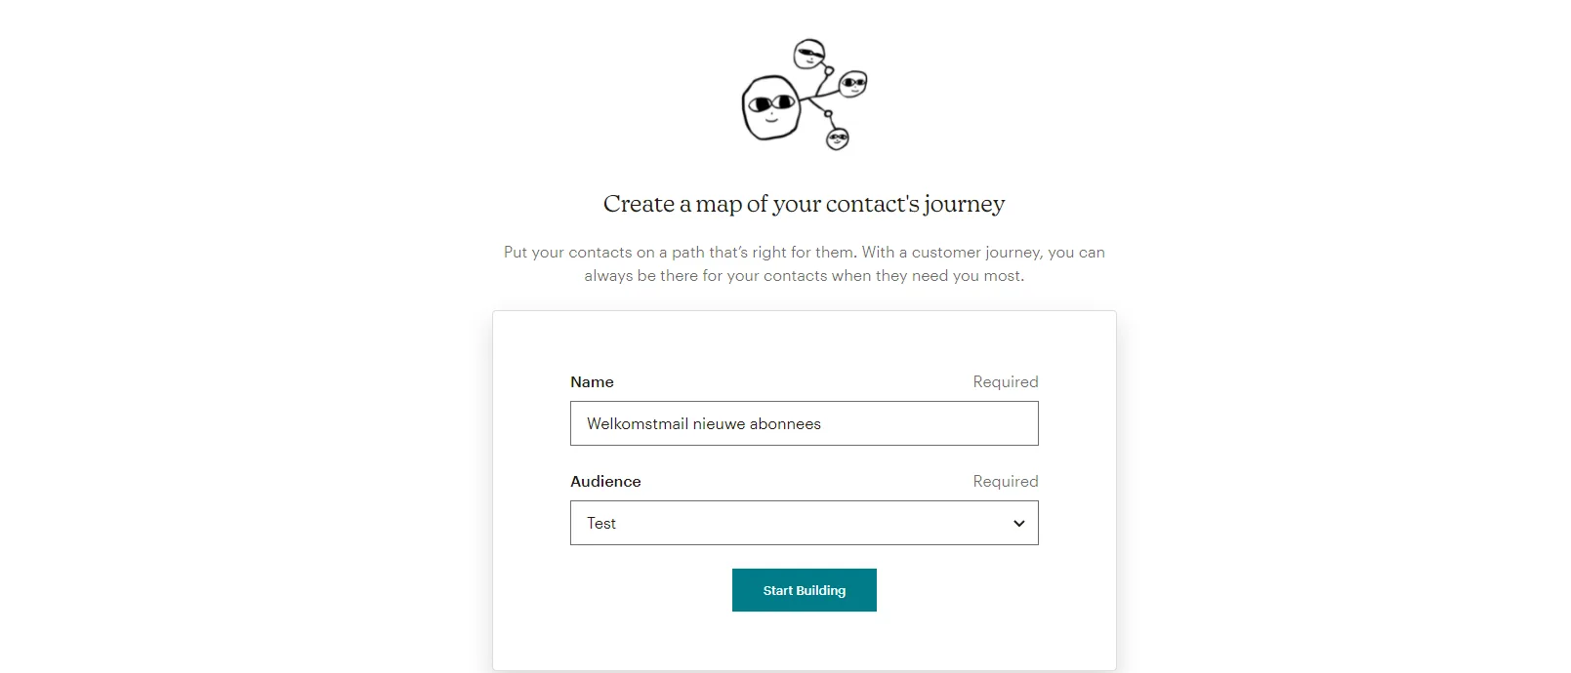The height and width of the screenshot is (673, 1571).
Task: Click the sunglasses on the large face
Action: click(771, 101)
